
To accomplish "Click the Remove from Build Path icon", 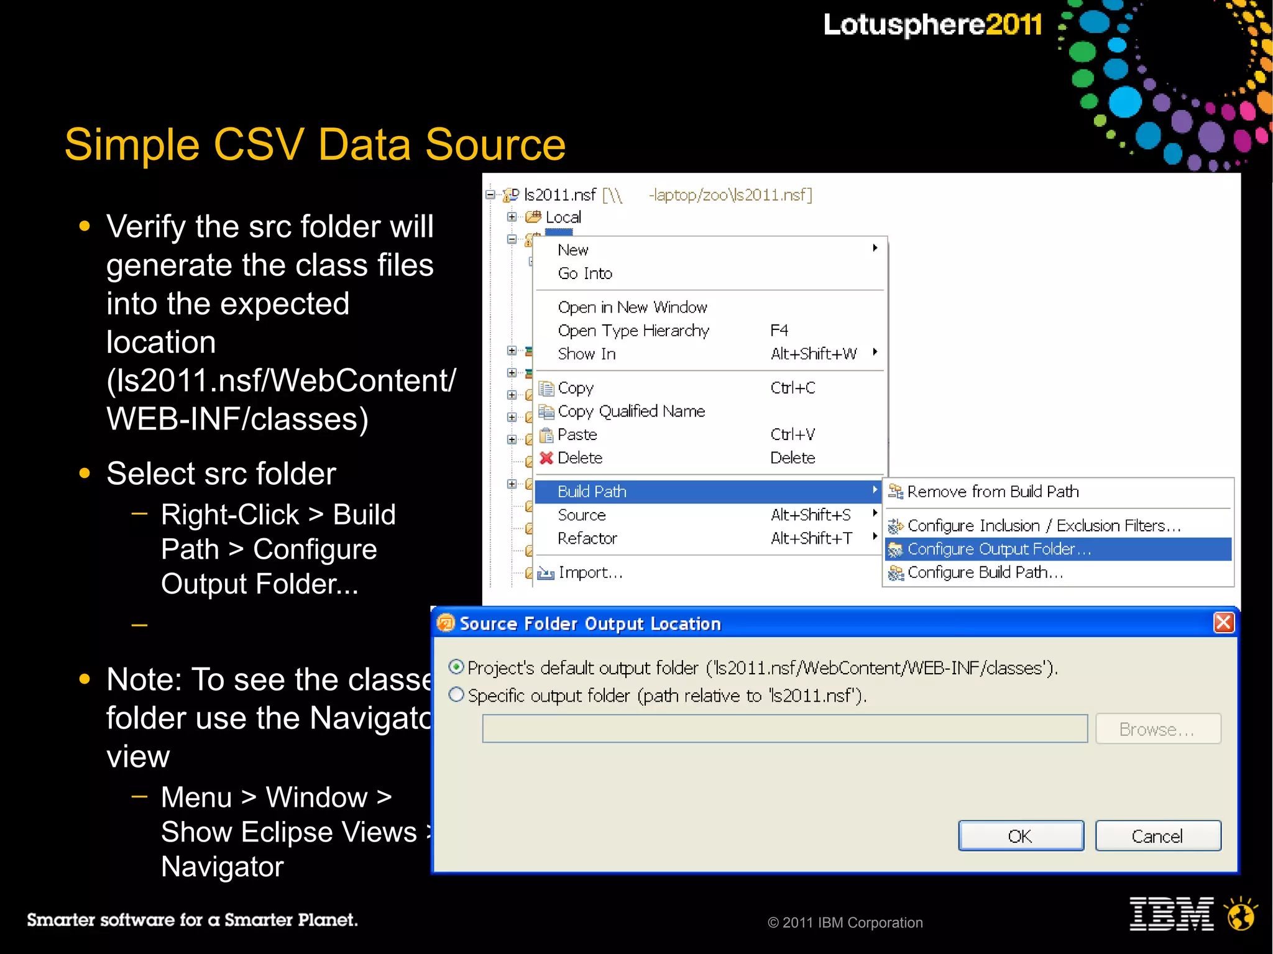I will point(896,492).
